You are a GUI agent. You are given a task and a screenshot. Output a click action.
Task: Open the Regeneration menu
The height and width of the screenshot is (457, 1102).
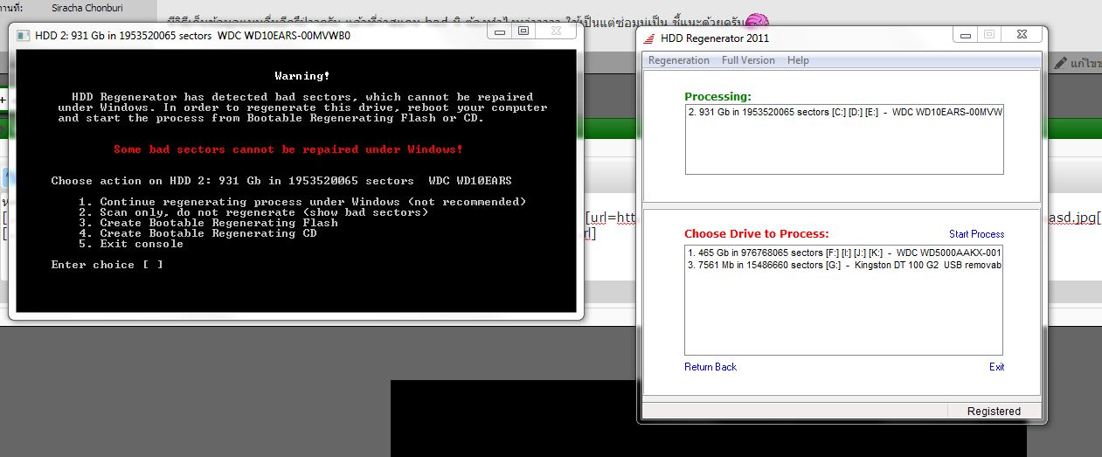click(679, 60)
